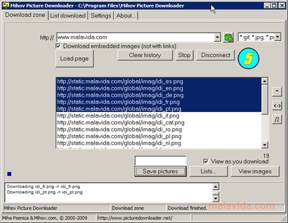The width and height of the screenshot is (288, 223).
Task: Select the idi_es.png URL row
Action: click(159, 81)
